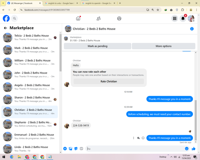Open the three-dot menu on last message
This screenshot has height=160, width=200.
point(134,138)
